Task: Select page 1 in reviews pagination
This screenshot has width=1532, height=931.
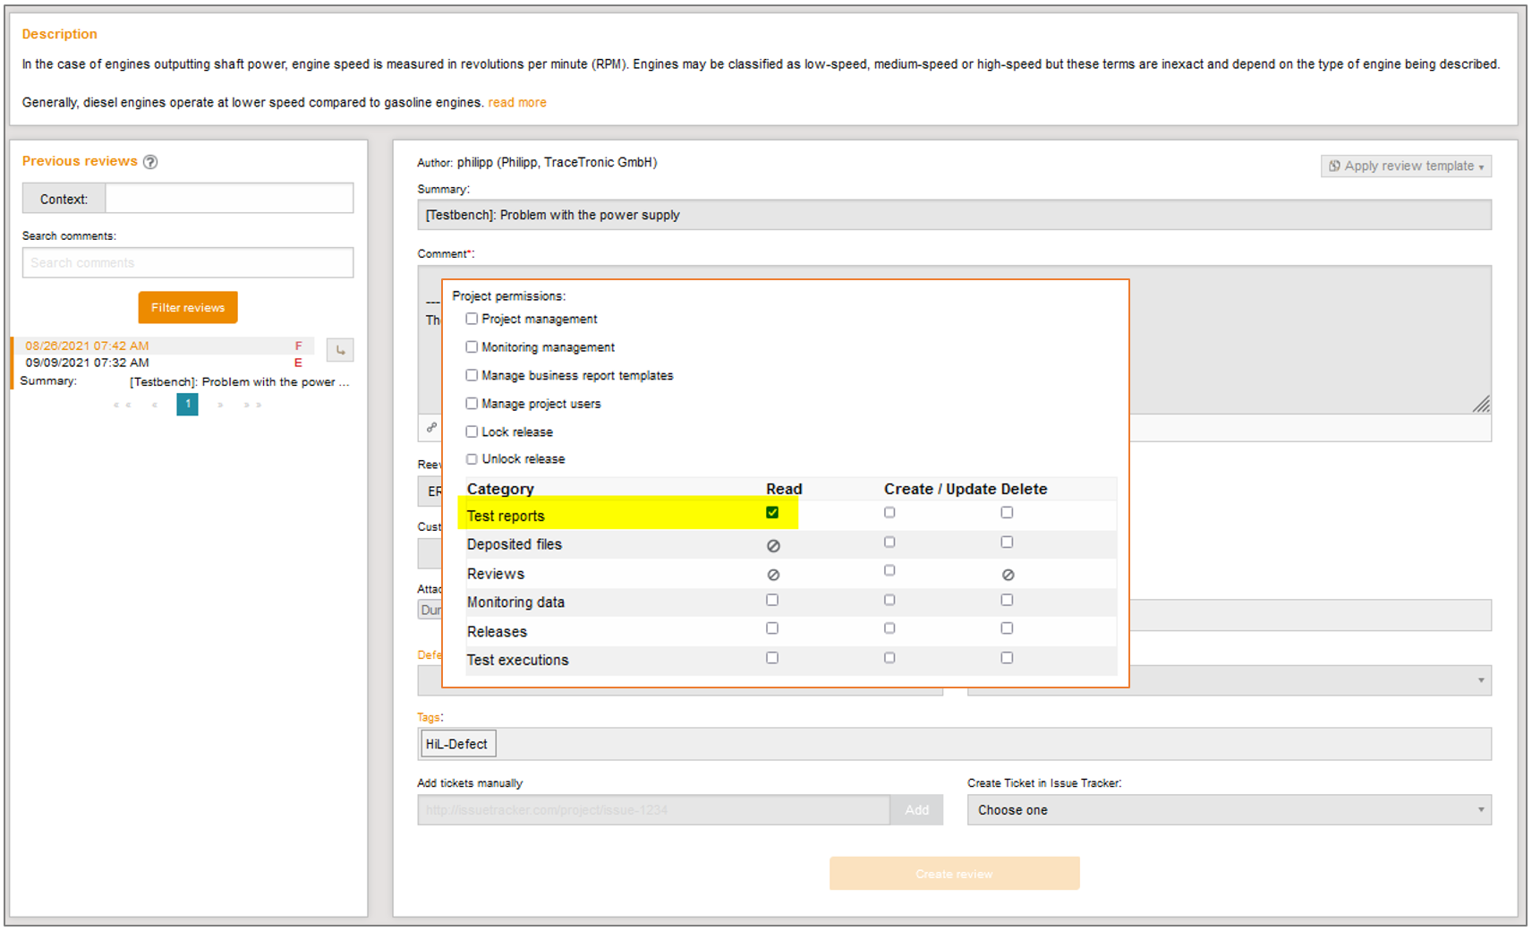Action: pos(187,405)
